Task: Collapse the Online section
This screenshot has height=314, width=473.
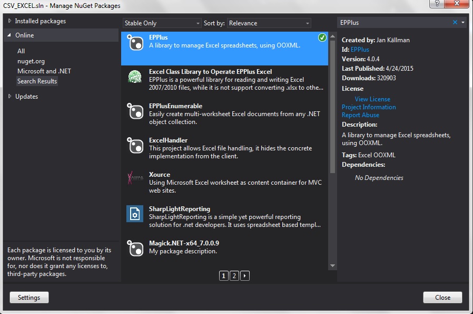Action: pyautogui.click(x=9, y=35)
